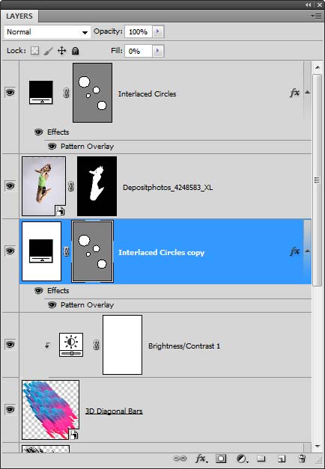This screenshot has width=325, height=469.
Task: Collapse effects on Interlaced Circles layer
Action: pyautogui.click(x=307, y=92)
